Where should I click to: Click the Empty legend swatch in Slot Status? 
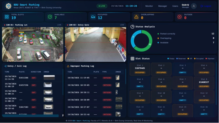click(x=168, y=59)
